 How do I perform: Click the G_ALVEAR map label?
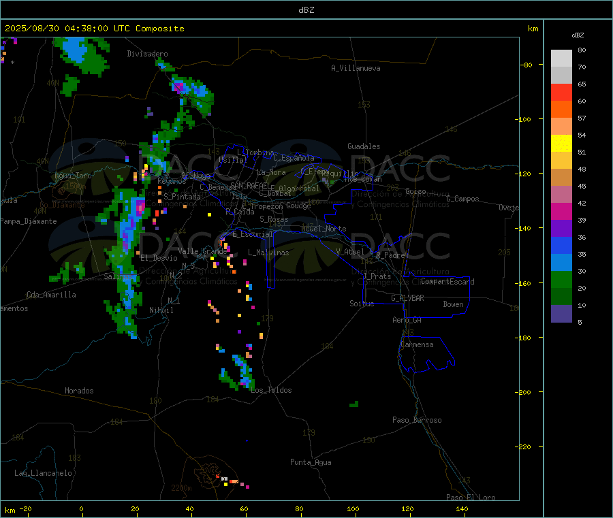click(407, 298)
